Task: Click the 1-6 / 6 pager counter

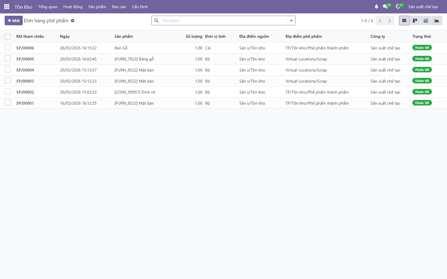Action: point(367,21)
